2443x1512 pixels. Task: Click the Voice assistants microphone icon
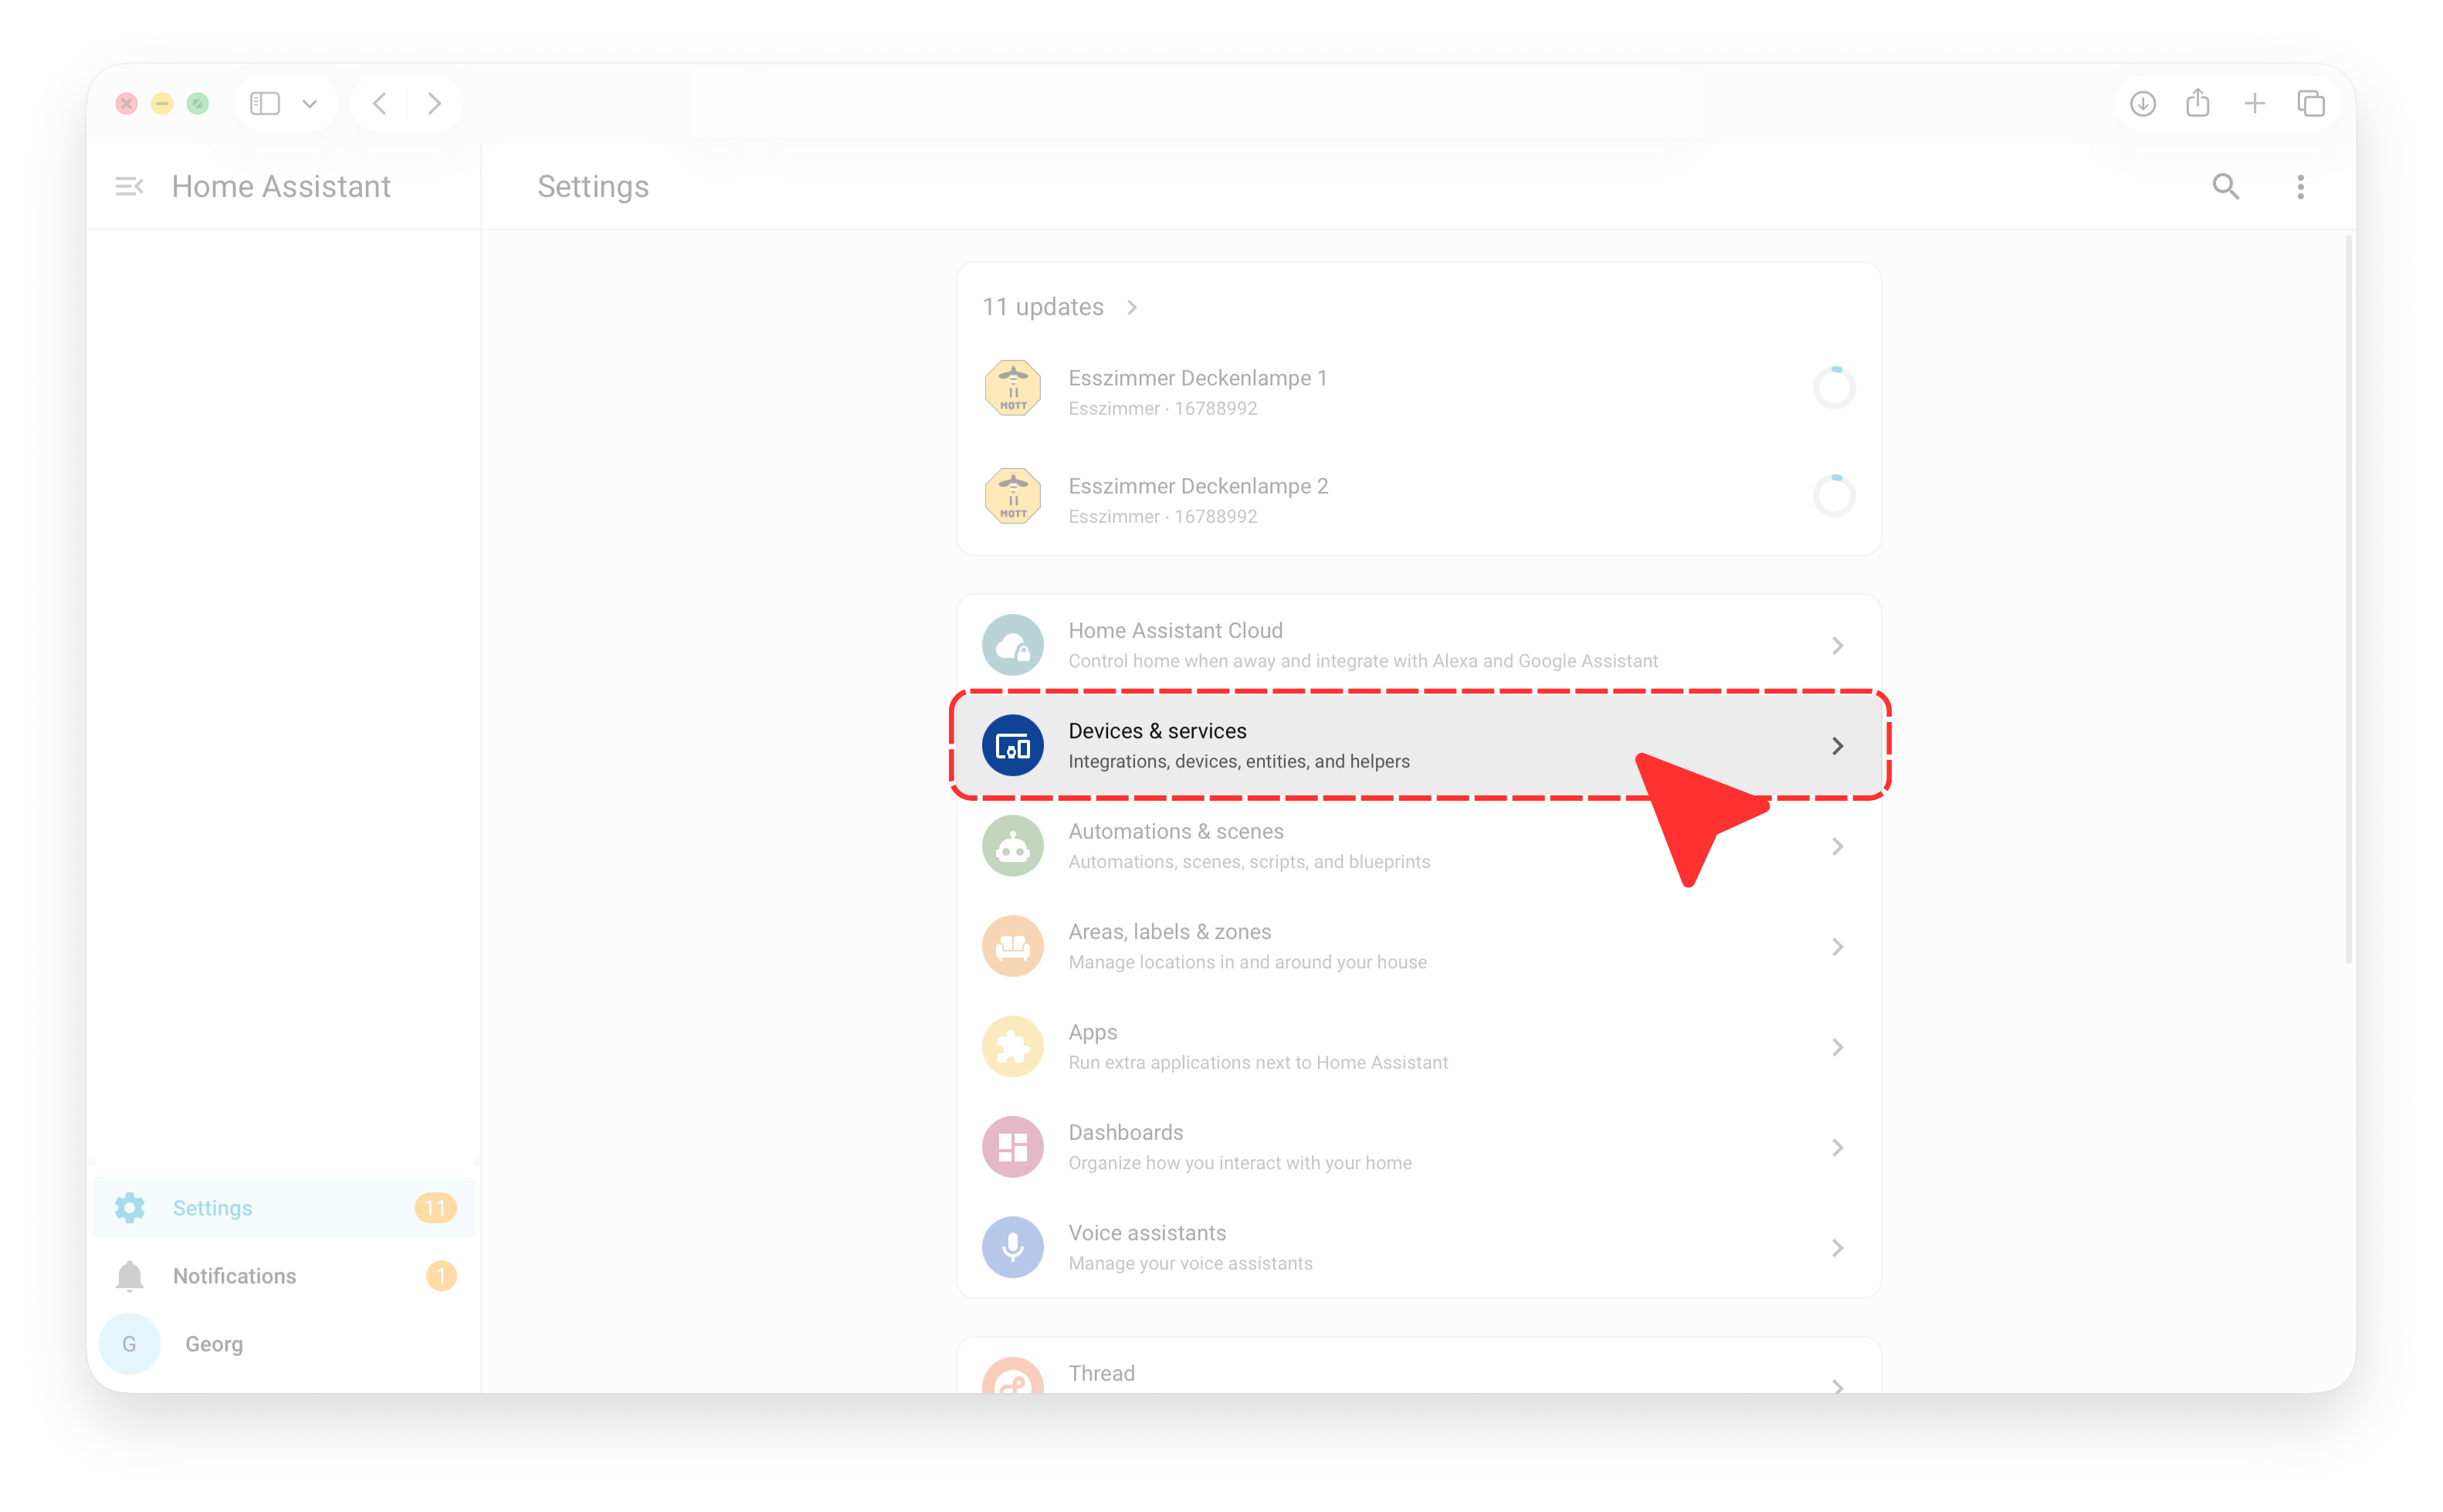[x=1012, y=1247]
